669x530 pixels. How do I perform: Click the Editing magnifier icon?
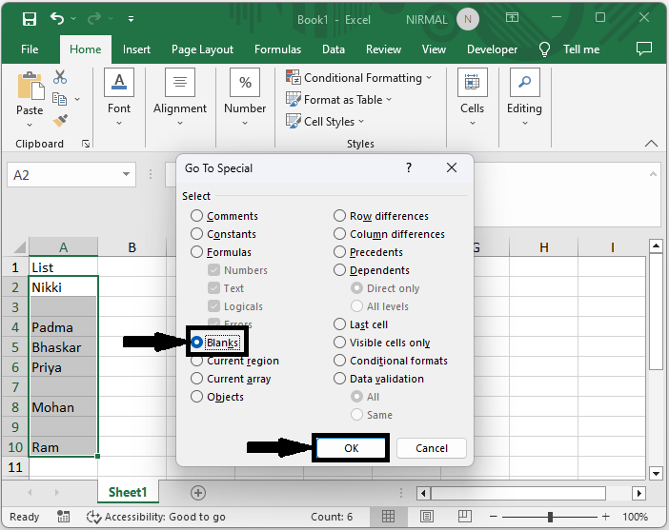pos(525,82)
